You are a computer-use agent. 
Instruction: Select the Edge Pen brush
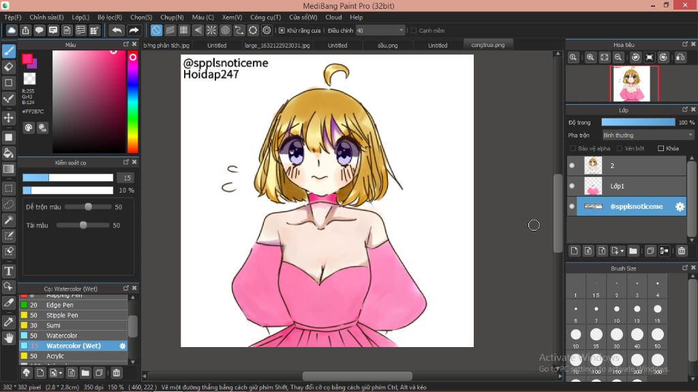[x=74, y=305]
